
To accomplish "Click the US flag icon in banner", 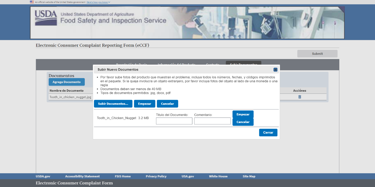I will pos(32,2).
